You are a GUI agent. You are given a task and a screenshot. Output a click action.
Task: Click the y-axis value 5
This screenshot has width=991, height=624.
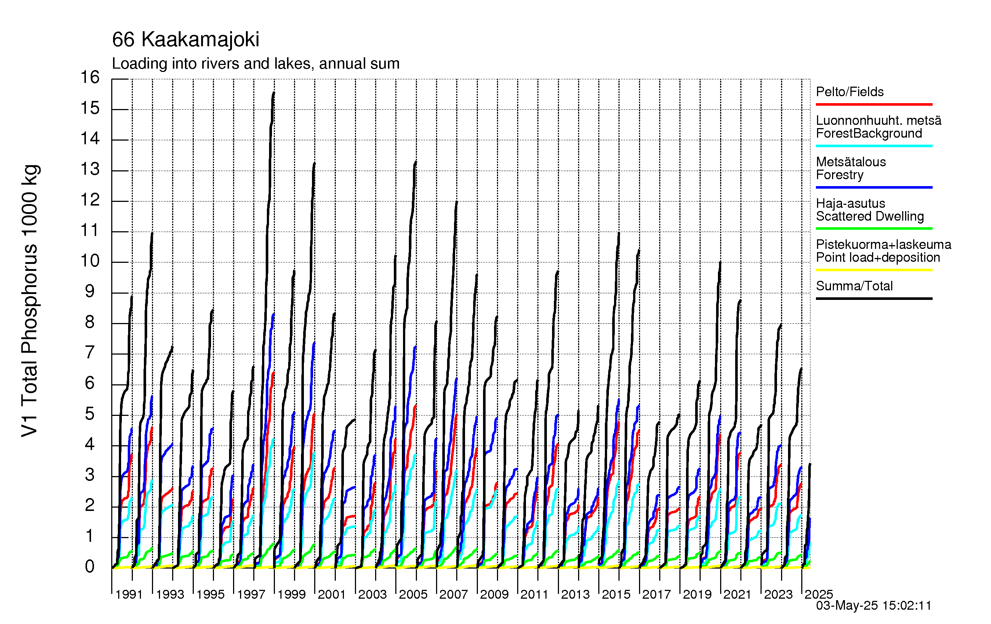(x=90, y=414)
